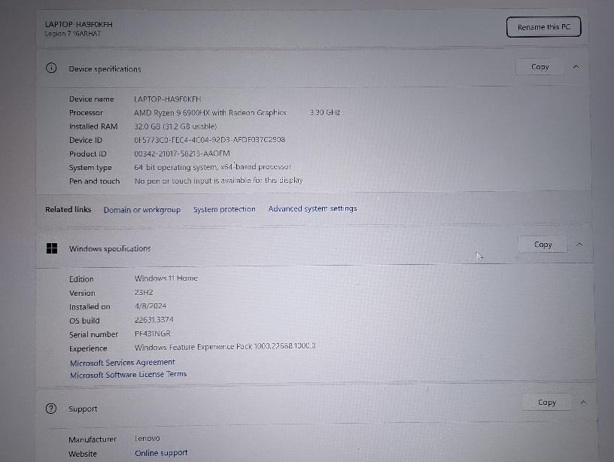
Task: Collapse the Support section
Action: point(583,402)
